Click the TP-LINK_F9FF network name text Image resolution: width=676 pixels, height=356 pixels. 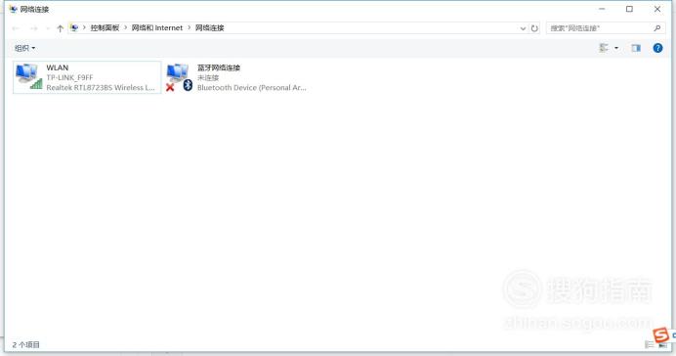tap(69, 77)
